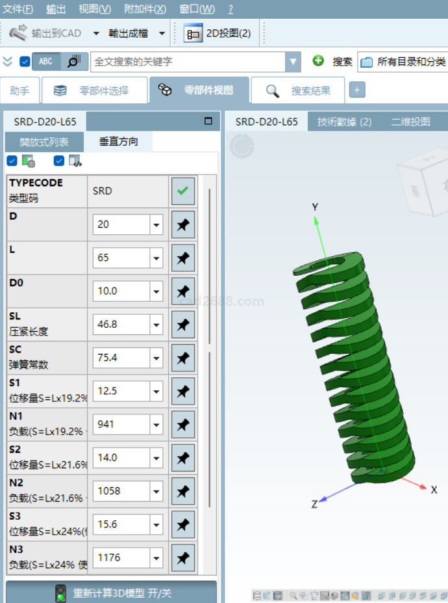Toggle the first table-settings checkbox

coord(12,161)
